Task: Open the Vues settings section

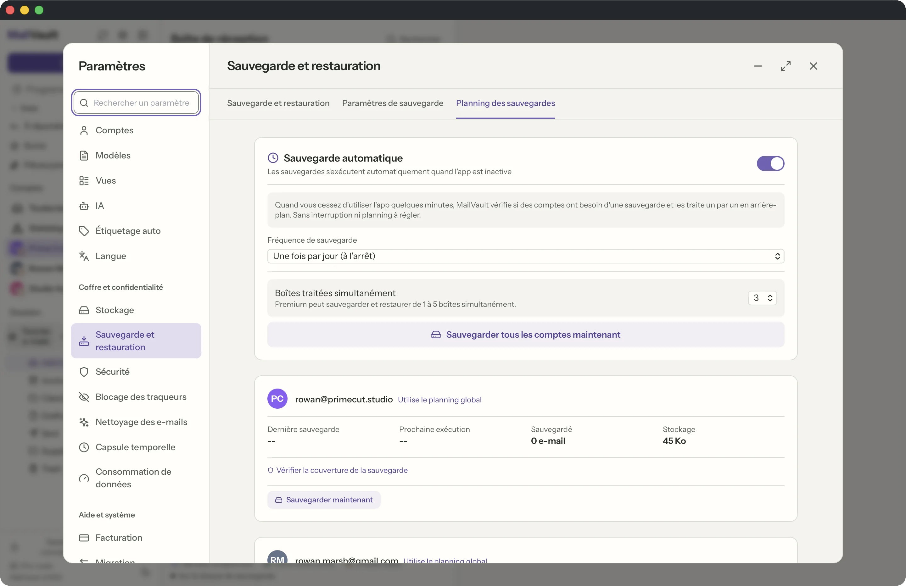Action: point(136,180)
